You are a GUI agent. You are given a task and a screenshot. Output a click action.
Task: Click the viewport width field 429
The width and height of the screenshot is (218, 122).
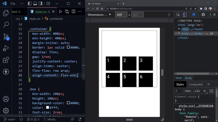coord(121,15)
